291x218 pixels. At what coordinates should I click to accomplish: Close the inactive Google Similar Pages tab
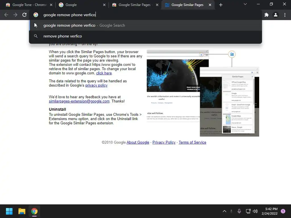coord(157,5)
